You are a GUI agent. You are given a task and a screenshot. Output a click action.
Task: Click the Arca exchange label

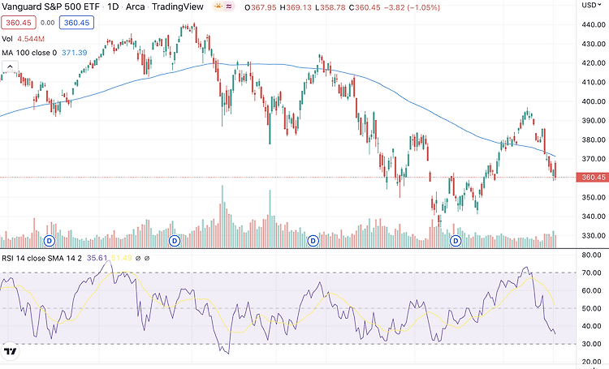coord(135,6)
